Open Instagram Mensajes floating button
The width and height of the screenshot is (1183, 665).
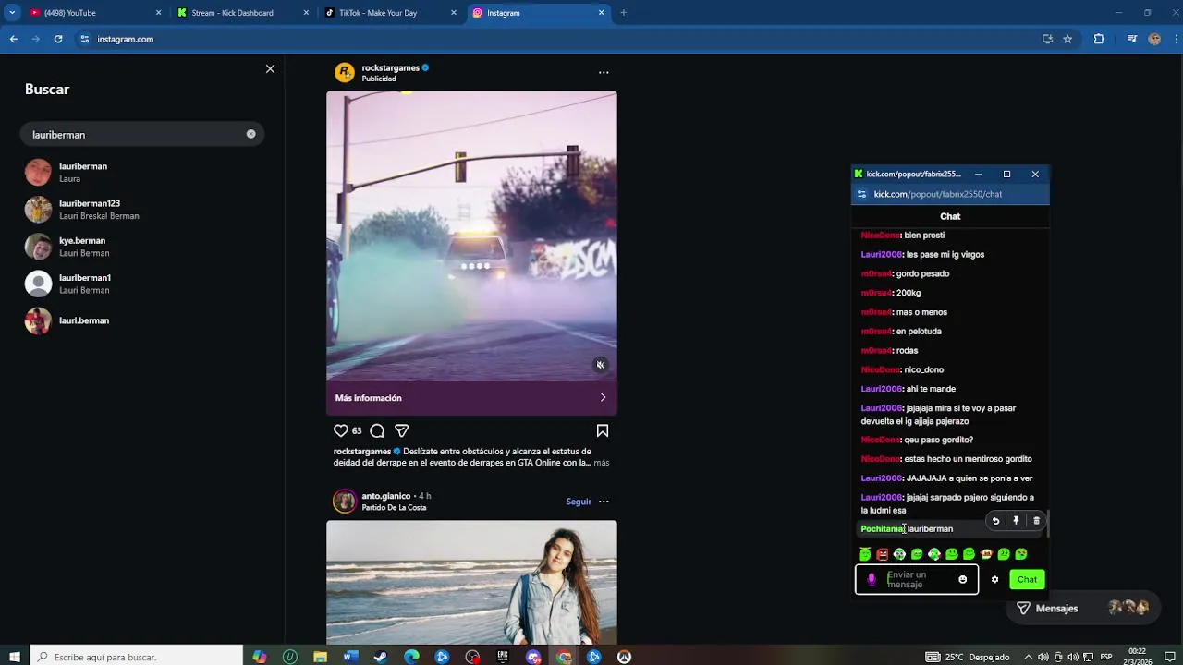[1081, 608]
